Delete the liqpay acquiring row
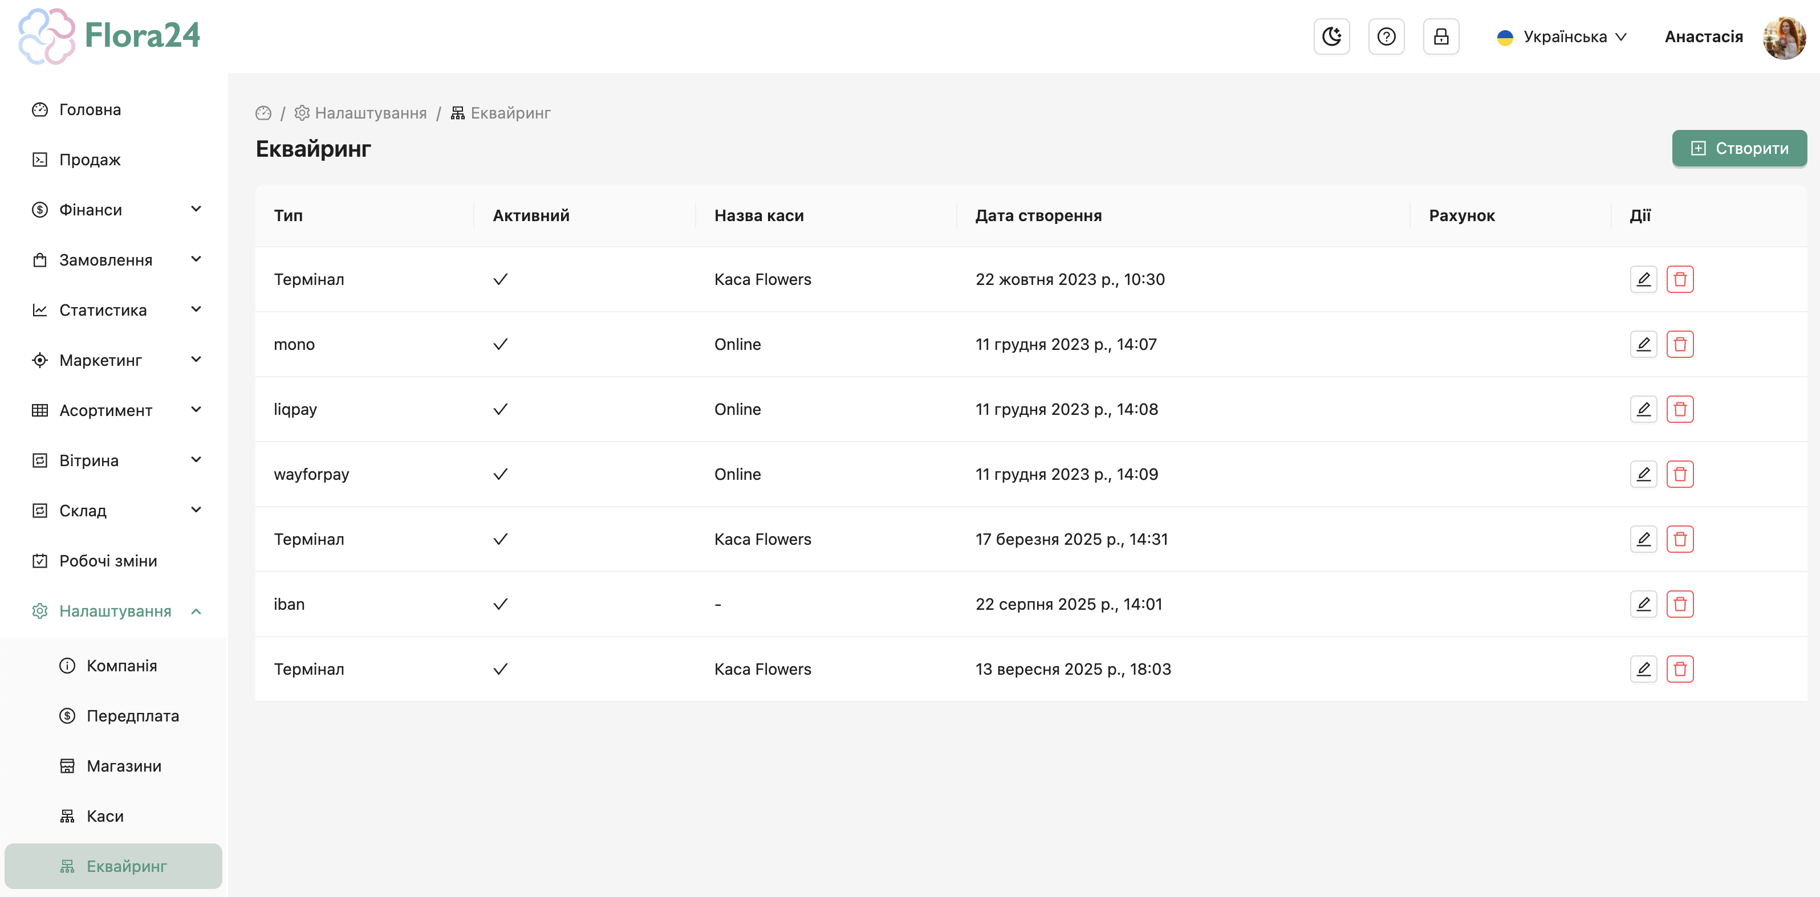The image size is (1820, 897). pos(1679,410)
